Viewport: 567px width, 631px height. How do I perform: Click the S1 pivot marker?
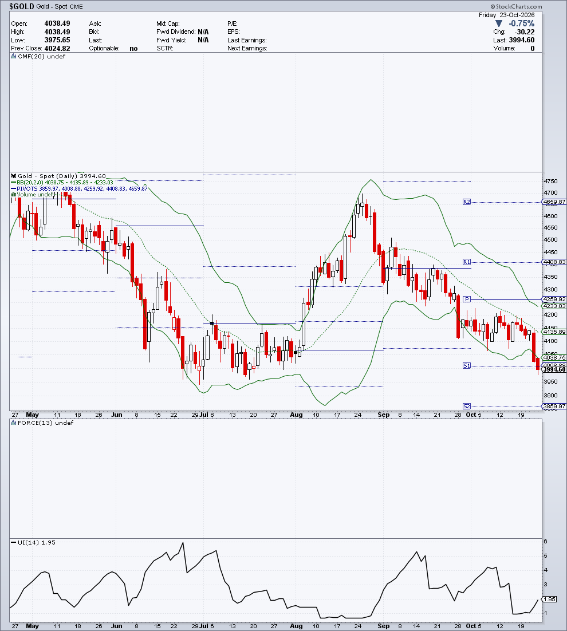coord(466,366)
